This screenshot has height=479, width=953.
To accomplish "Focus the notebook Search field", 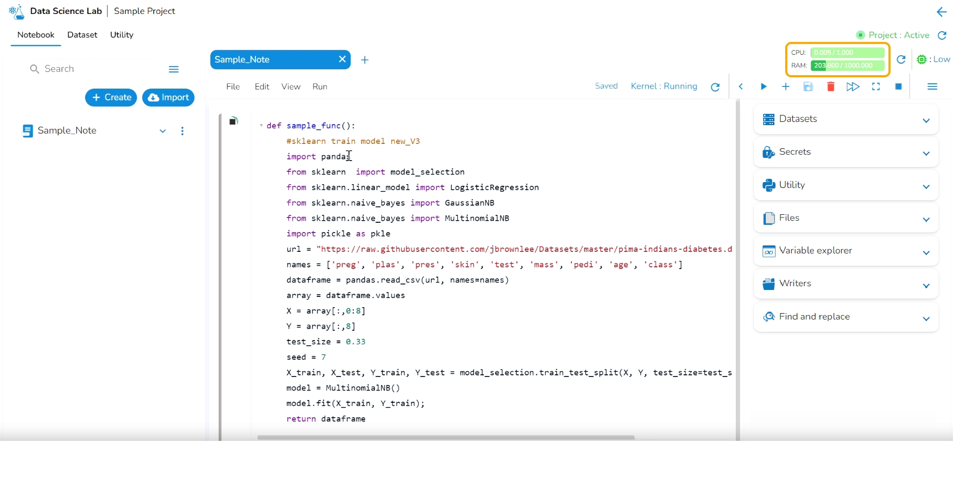I will point(97,69).
